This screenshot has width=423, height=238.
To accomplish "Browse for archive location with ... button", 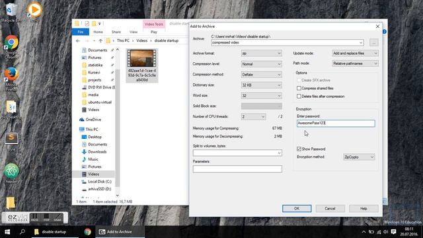I will [x=373, y=42].
